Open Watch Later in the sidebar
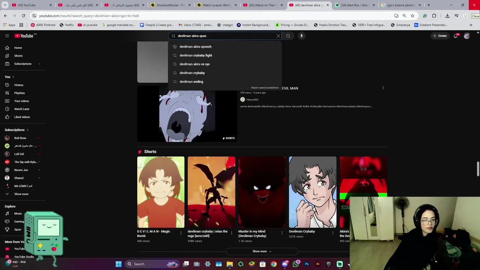Screen dimensions: 480x270 tap(22, 109)
